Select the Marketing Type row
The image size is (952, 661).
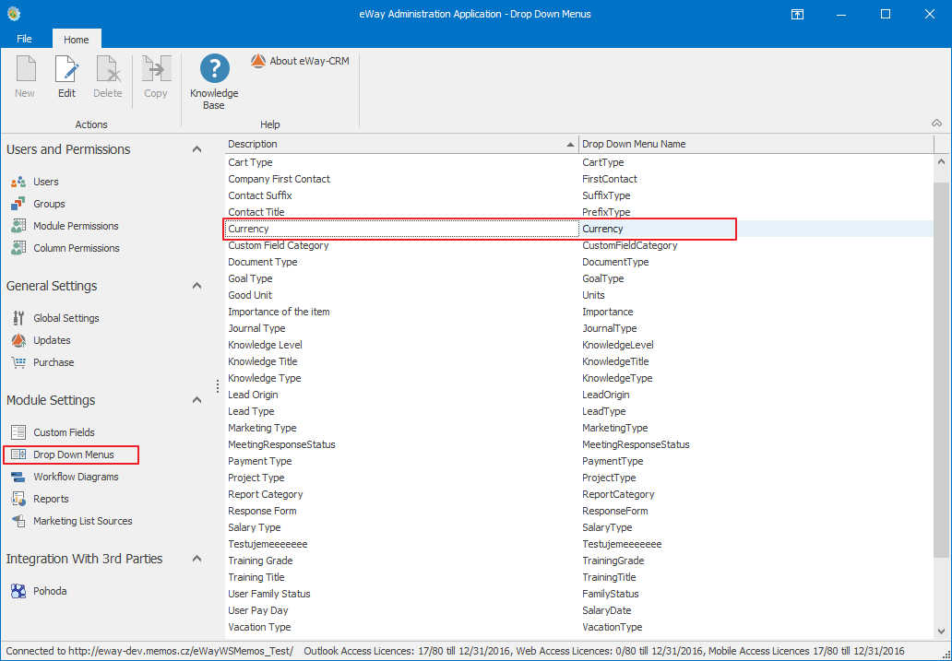coord(578,428)
